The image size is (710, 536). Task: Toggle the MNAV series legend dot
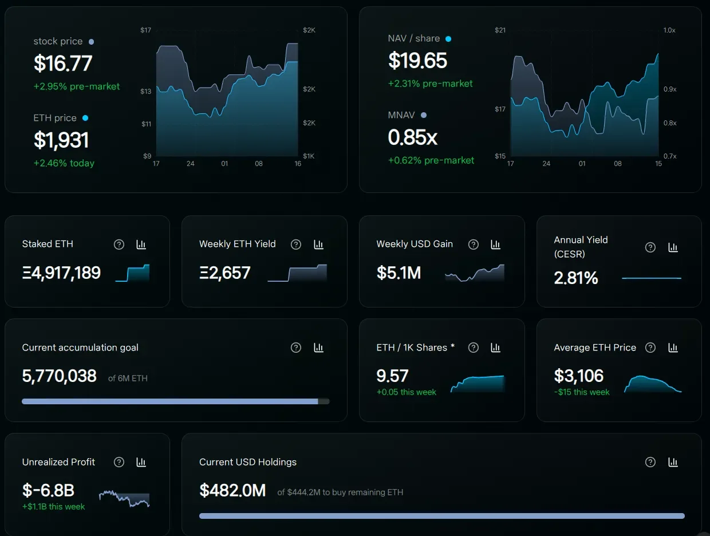424,115
